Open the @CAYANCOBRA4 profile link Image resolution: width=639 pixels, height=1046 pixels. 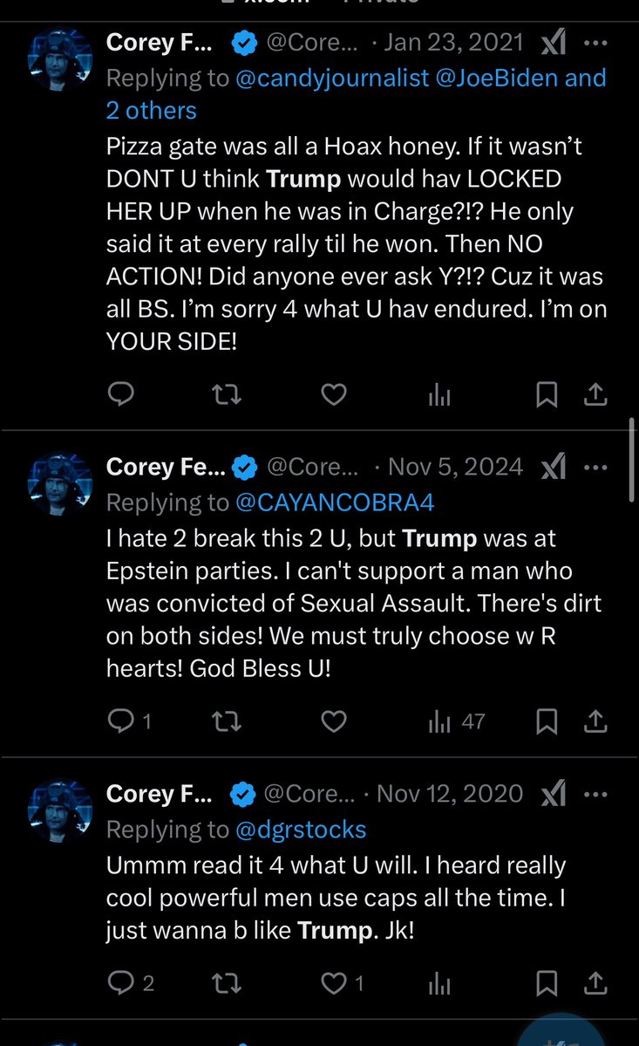(x=335, y=502)
